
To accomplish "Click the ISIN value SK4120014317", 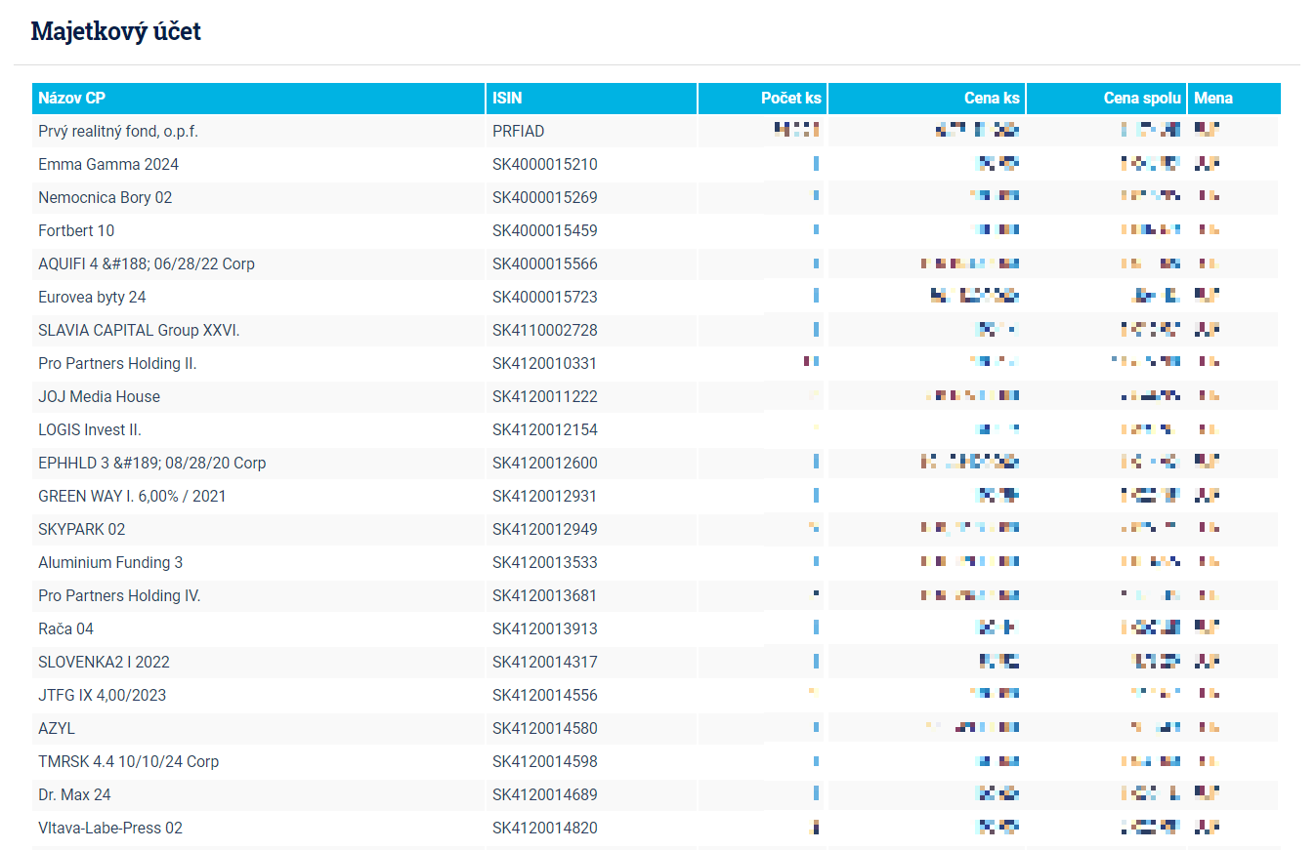I will (x=545, y=662).
